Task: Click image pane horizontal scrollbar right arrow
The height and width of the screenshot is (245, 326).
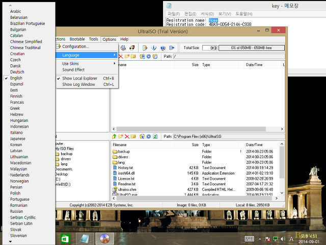Action: click(282, 129)
